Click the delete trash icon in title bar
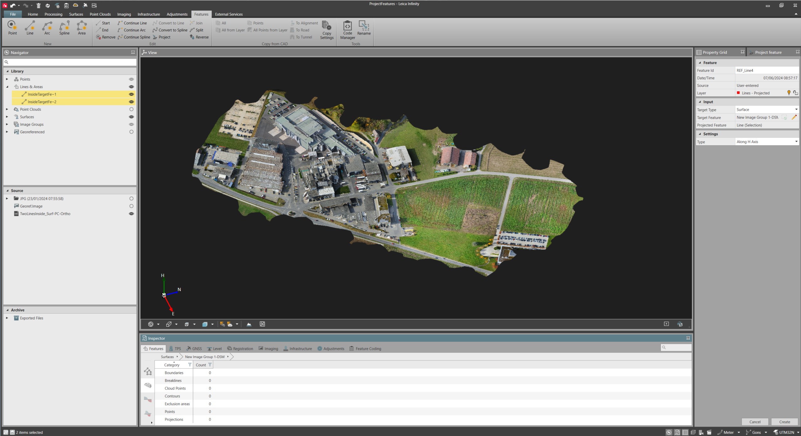 (38, 5)
